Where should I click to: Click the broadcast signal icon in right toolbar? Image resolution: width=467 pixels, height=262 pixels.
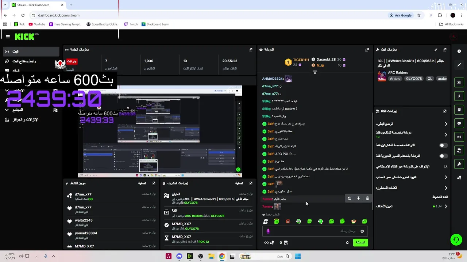(x=459, y=137)
